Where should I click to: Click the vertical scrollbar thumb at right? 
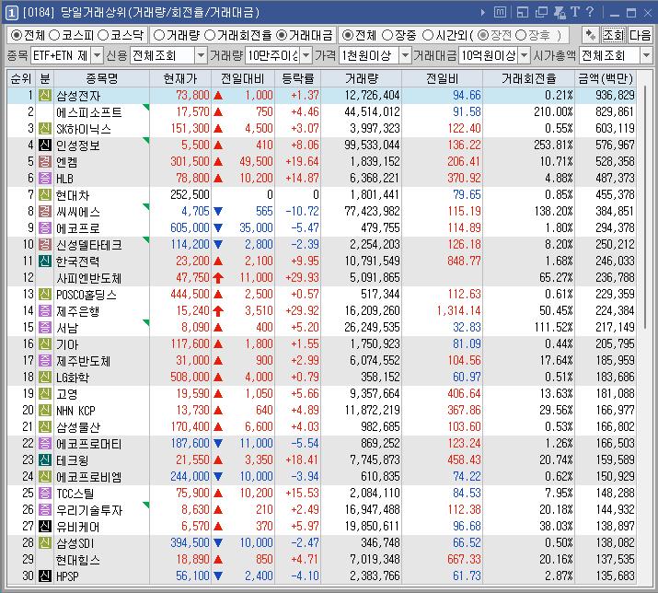pyautogui.click(x=645, y=207)
